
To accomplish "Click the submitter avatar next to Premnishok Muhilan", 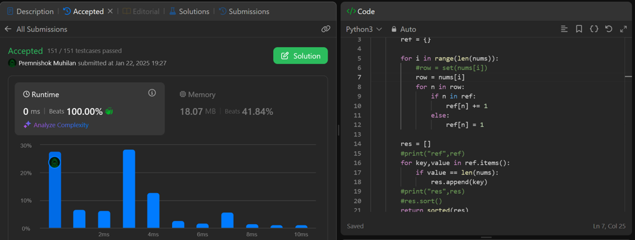I will point(12,63).
